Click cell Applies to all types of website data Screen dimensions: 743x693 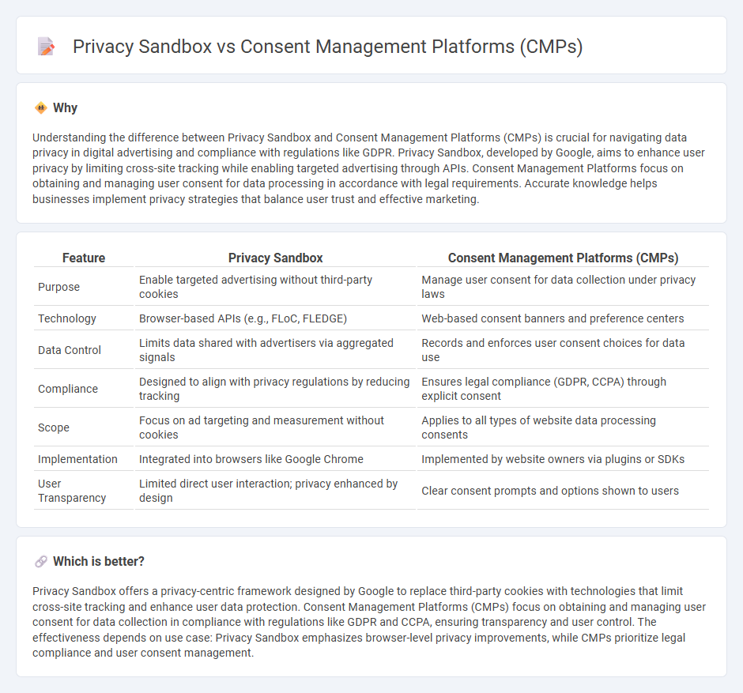pos(563,427)
